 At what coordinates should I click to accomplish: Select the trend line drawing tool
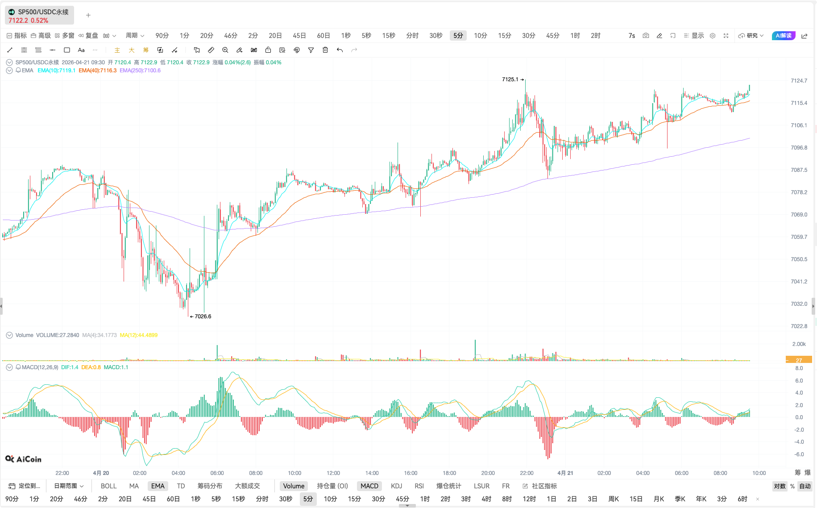[10, 50]
